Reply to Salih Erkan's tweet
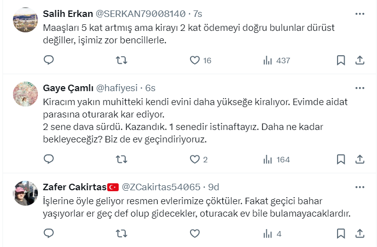The width and height of the screenshot is (377, 247). pos(49,60)
